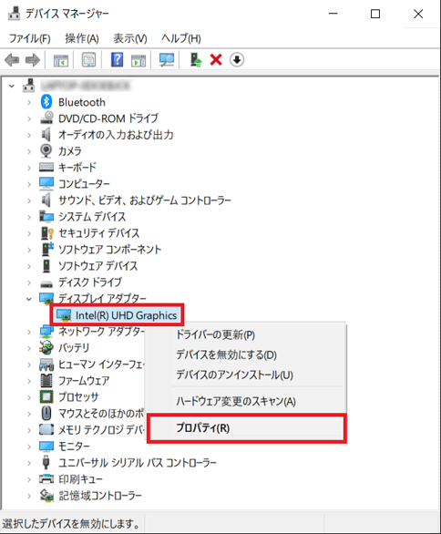Expand the Bluetooth category
This screenshot has width=441, height=534.
coord(29,102)
